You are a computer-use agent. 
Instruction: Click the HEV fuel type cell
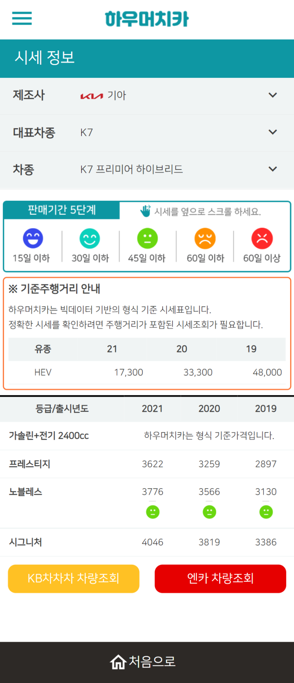click(43, 373)
